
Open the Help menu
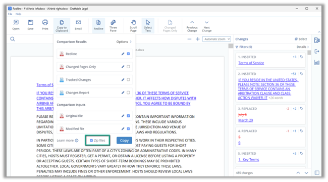[x=18, y=14]
